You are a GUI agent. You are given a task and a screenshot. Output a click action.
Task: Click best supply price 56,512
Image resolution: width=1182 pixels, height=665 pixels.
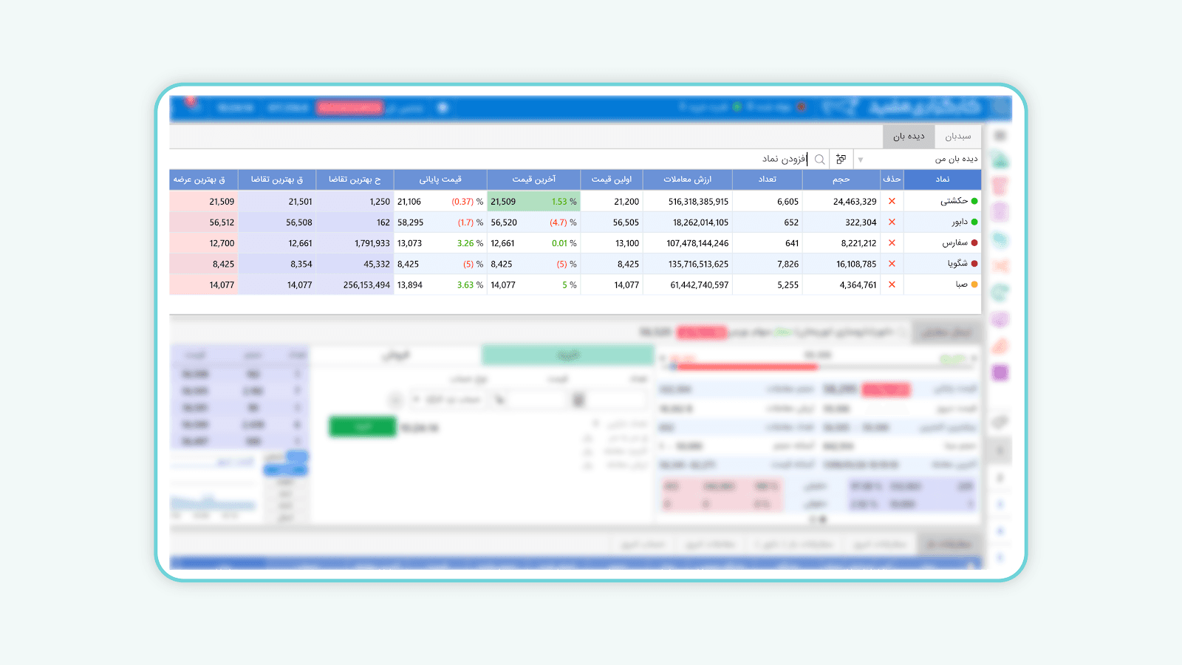(x=222, y=222)
